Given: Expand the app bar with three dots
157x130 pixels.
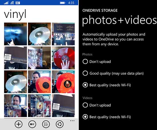Looking at the screenshot, I should 72,121.
